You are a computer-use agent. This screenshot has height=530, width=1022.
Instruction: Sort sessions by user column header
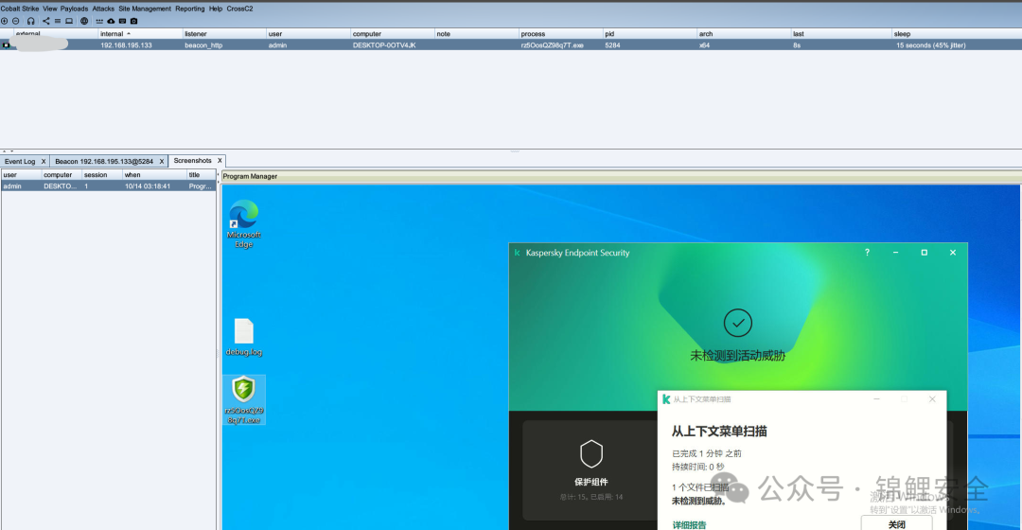308,34
